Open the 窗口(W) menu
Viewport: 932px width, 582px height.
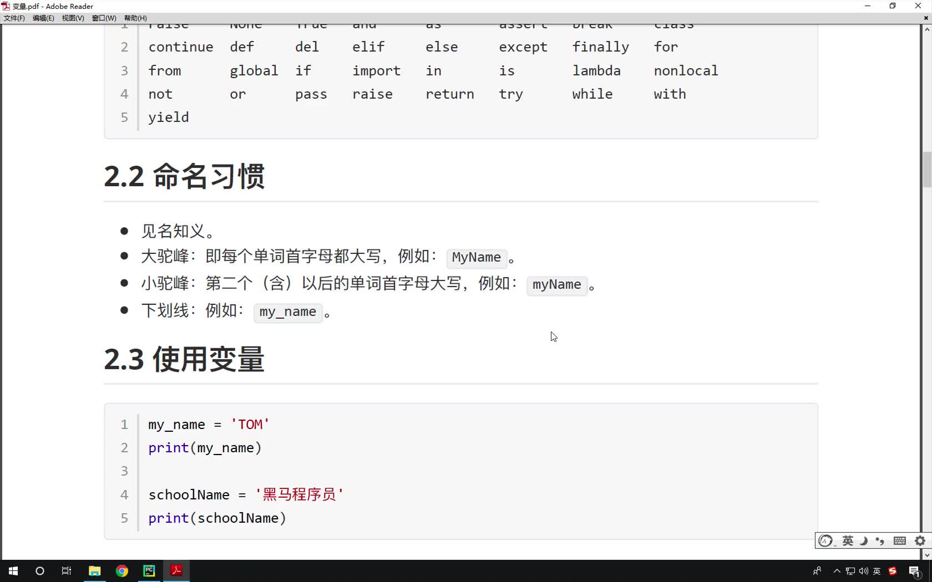(104, 18)
